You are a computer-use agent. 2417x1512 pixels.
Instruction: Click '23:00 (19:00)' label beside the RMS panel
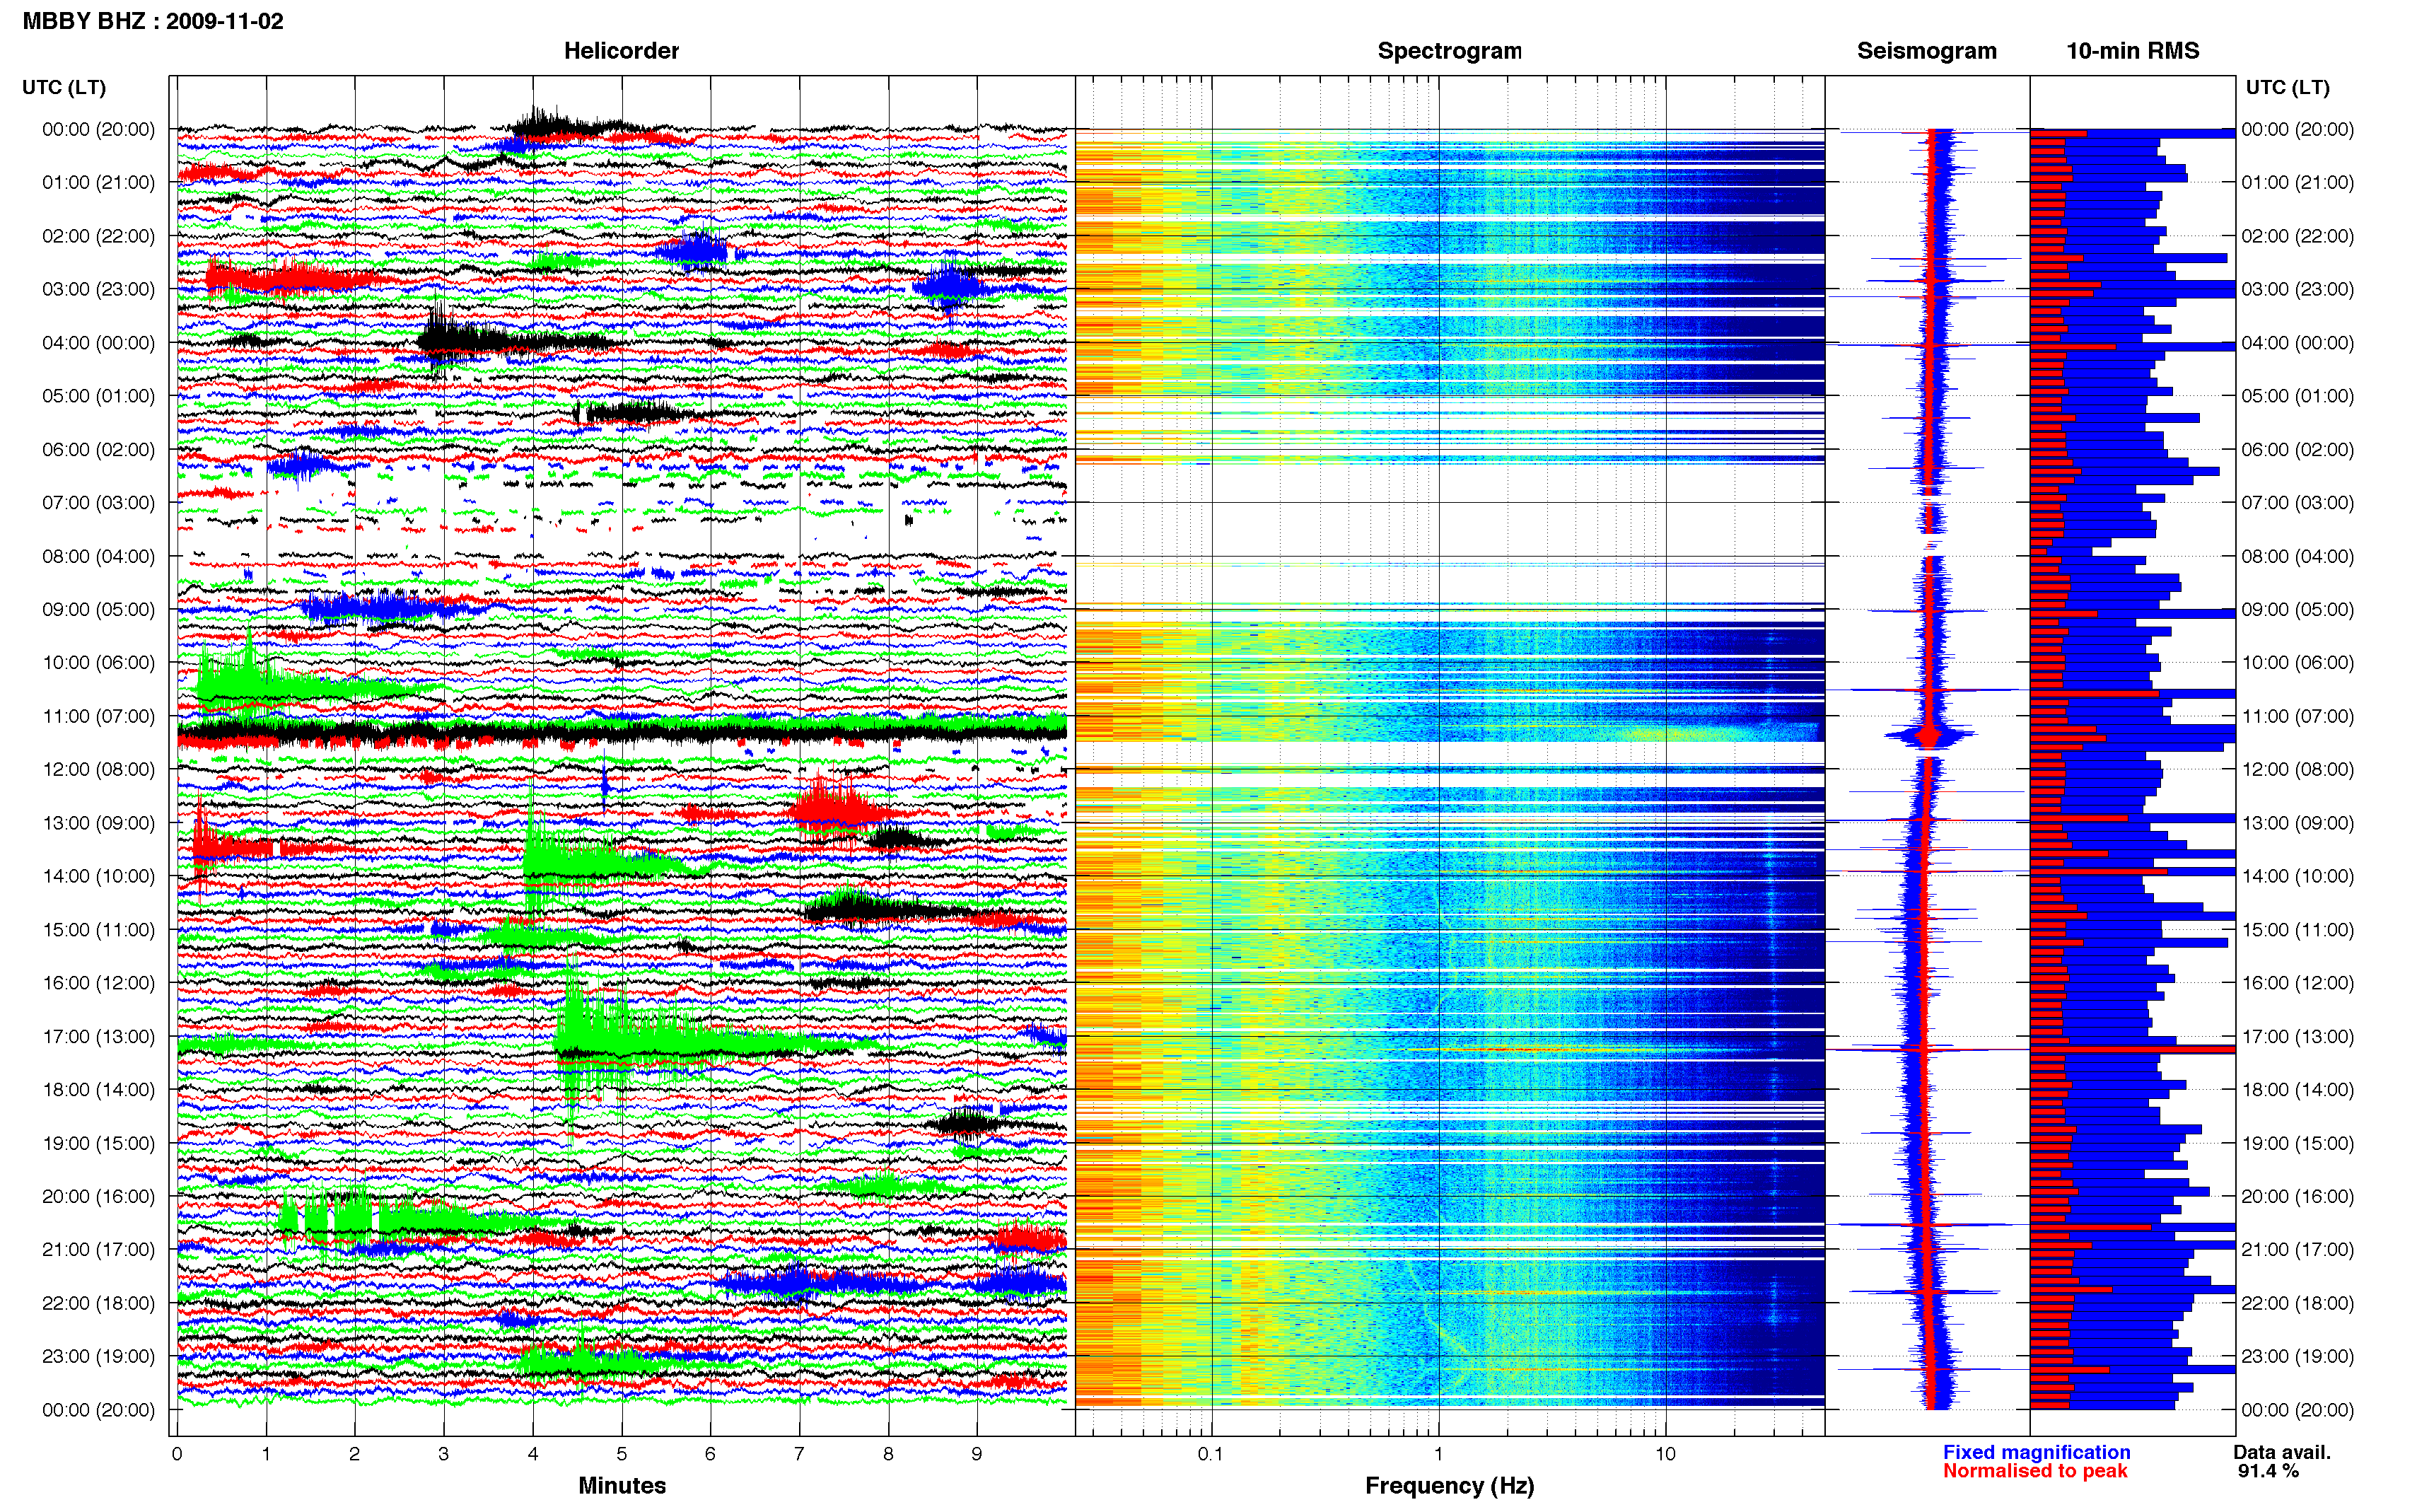click(x=2297, y=1357)
